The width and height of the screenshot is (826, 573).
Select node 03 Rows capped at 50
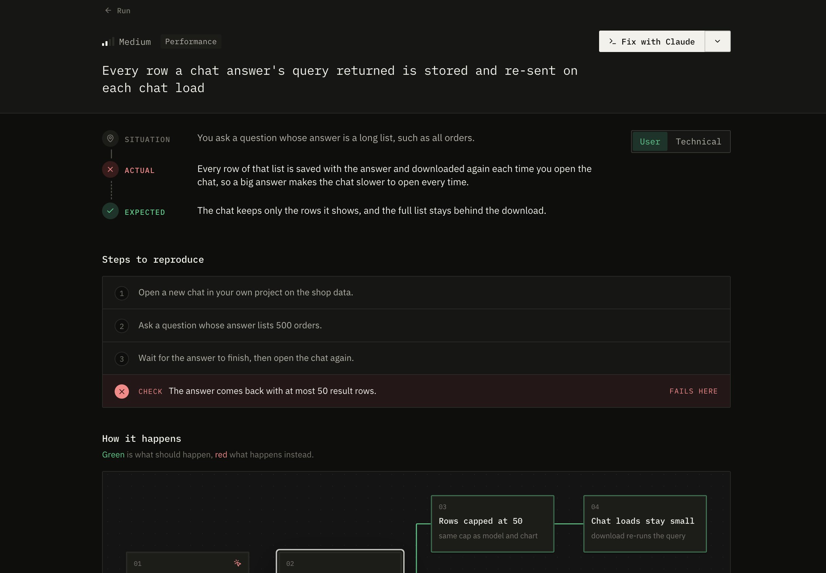493,524
